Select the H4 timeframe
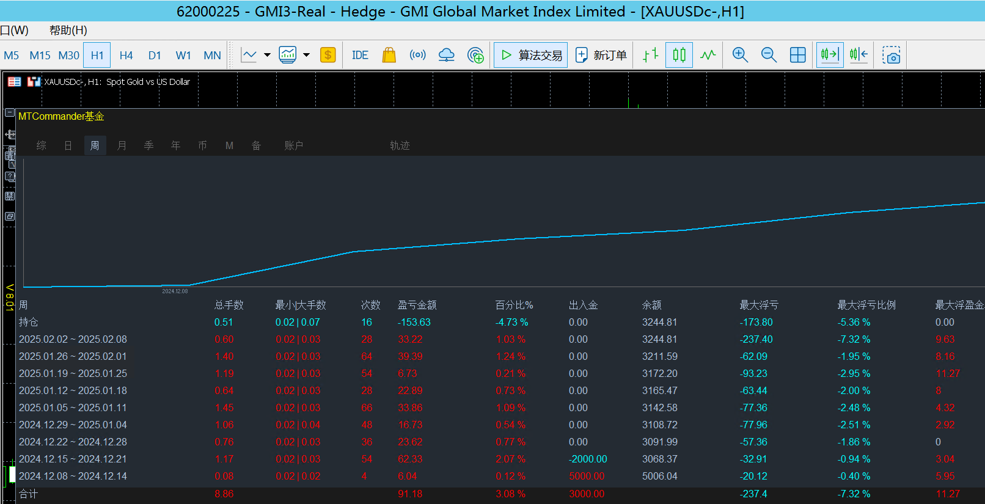This screenshot has width=985, height=504. 126,56
